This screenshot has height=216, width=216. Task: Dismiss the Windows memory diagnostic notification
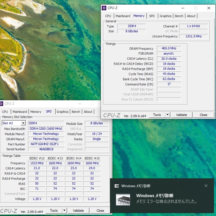[206, 186]
